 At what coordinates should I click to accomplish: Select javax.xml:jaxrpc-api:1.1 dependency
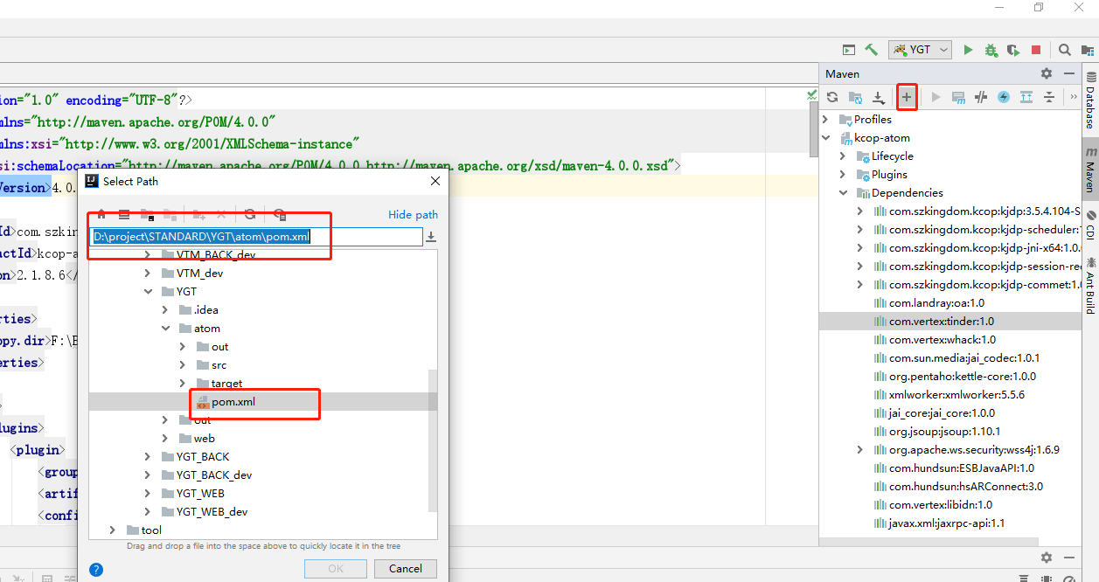[x=947, y=523]
